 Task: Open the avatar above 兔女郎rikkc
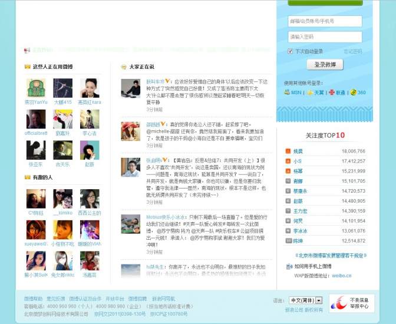[63, 261]
